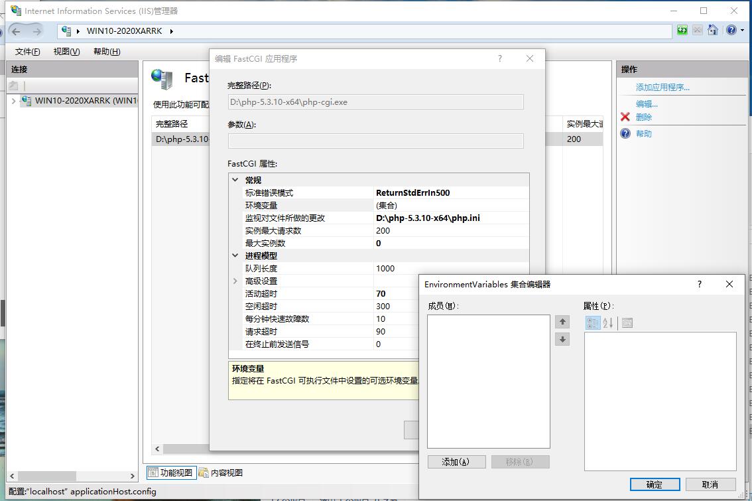Click ReturnStdErrIn500 value cell
The image size is (752, 501).
point(452,193)
